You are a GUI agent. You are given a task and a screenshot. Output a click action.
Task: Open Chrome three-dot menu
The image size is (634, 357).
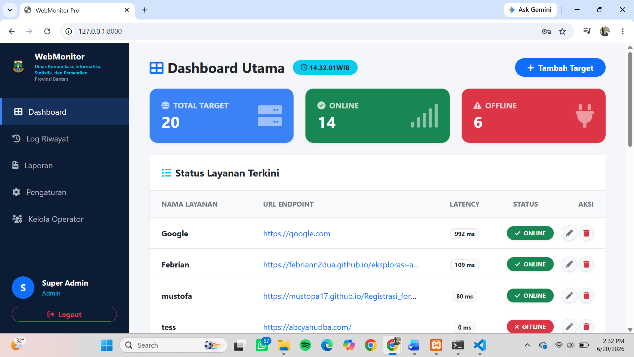[x=623, y=31]
